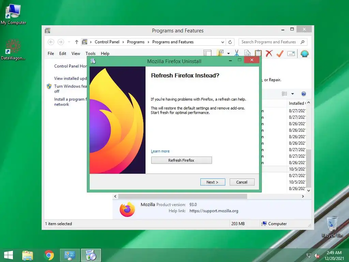Click the Installed On column header

(x=297, y=103)
